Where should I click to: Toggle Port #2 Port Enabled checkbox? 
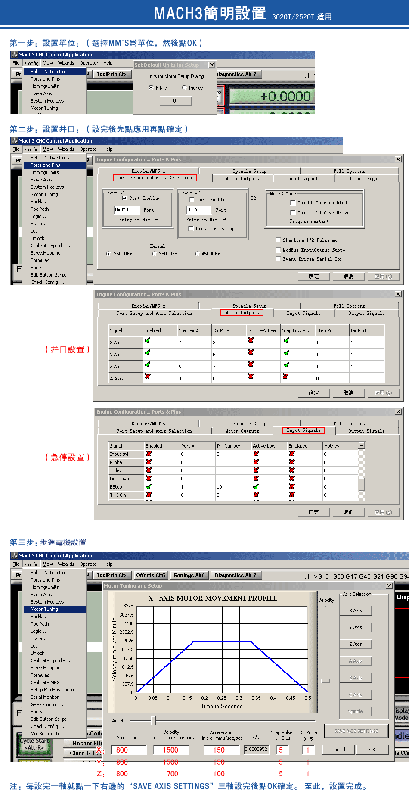click(192, 199)
